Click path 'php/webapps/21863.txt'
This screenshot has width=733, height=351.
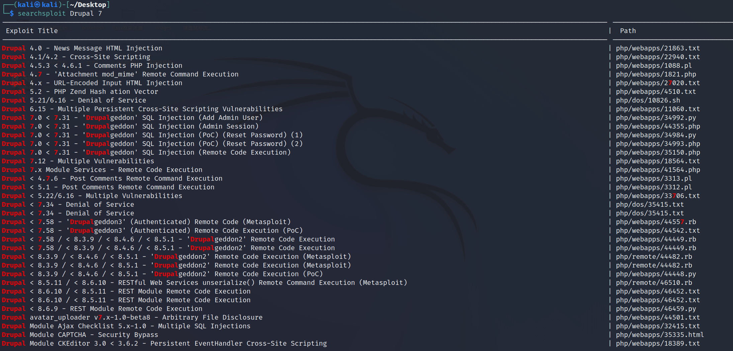[658, 48]
